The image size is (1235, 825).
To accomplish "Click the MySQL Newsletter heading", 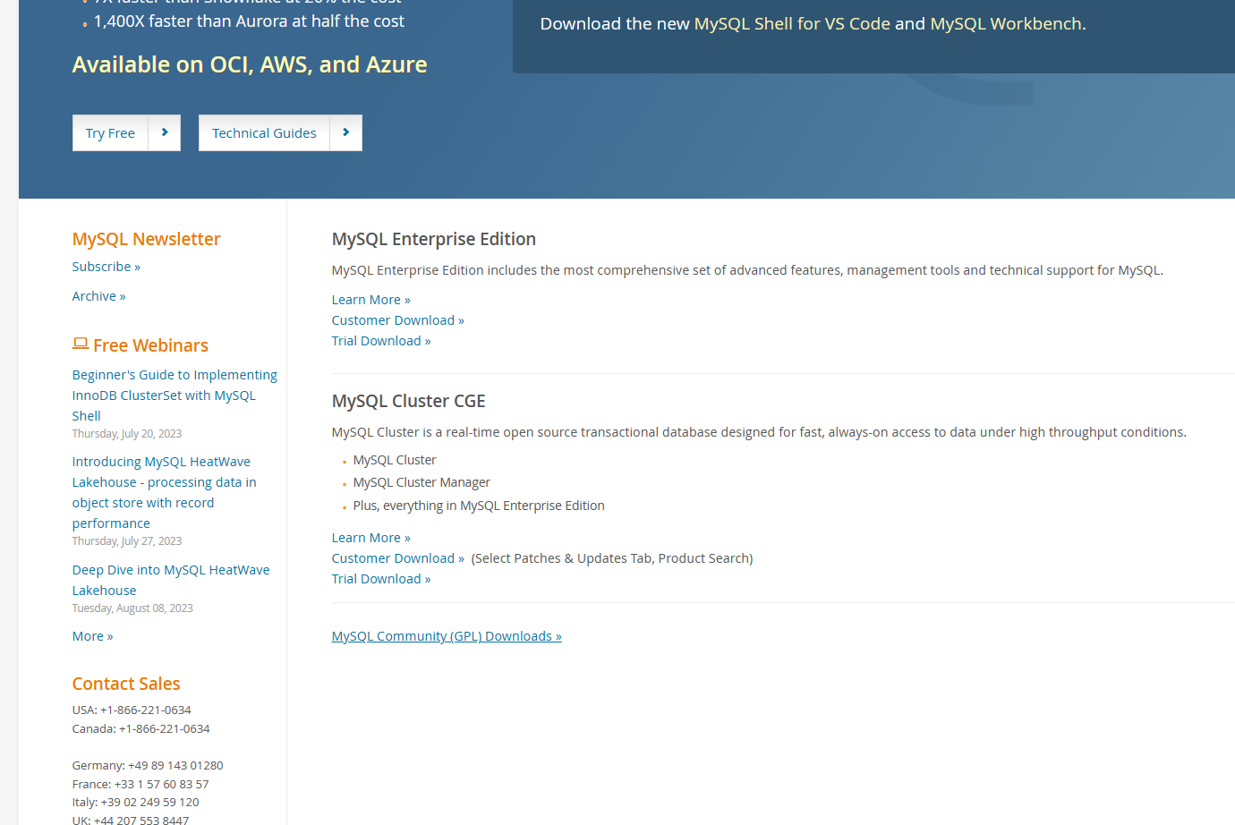I will pyautogui.click(x=147, y=239).
